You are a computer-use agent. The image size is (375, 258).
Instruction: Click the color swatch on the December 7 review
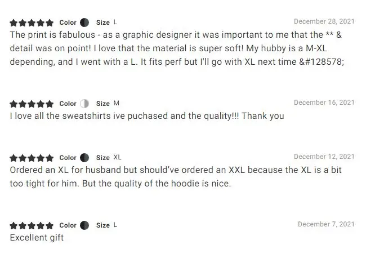click(84, 225)
